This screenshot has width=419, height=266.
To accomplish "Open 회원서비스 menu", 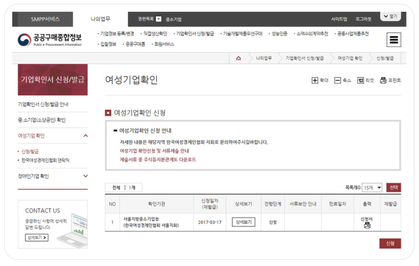I will pos(164,44).
